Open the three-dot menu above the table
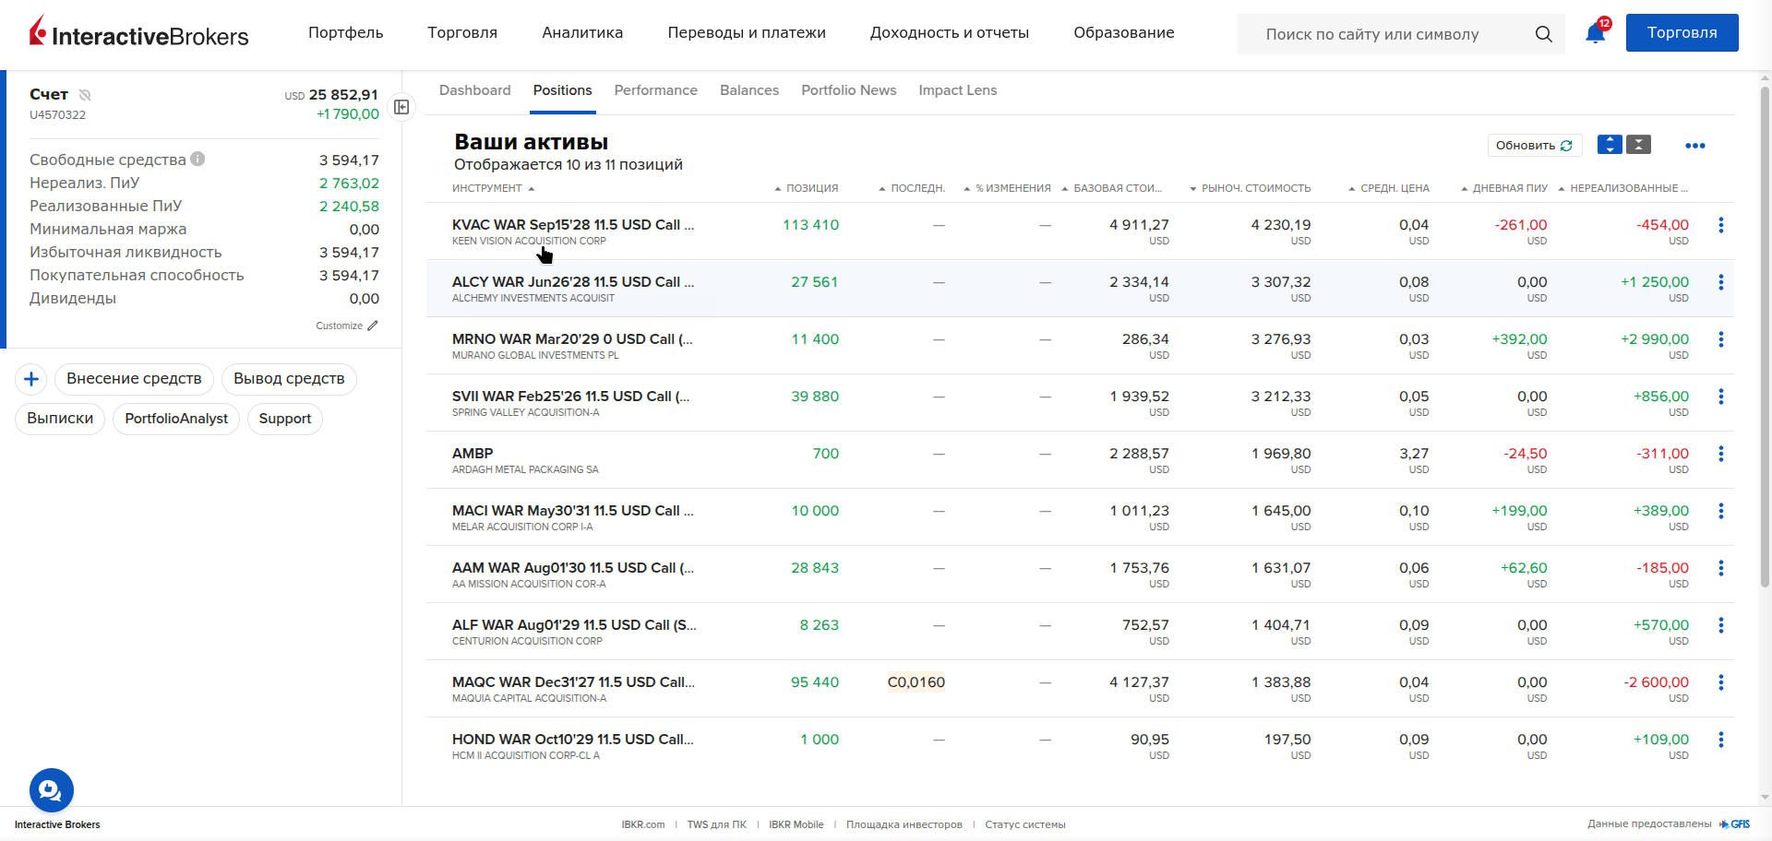Viewport: 1772px width, 841px height. [x=1694, y=146]
